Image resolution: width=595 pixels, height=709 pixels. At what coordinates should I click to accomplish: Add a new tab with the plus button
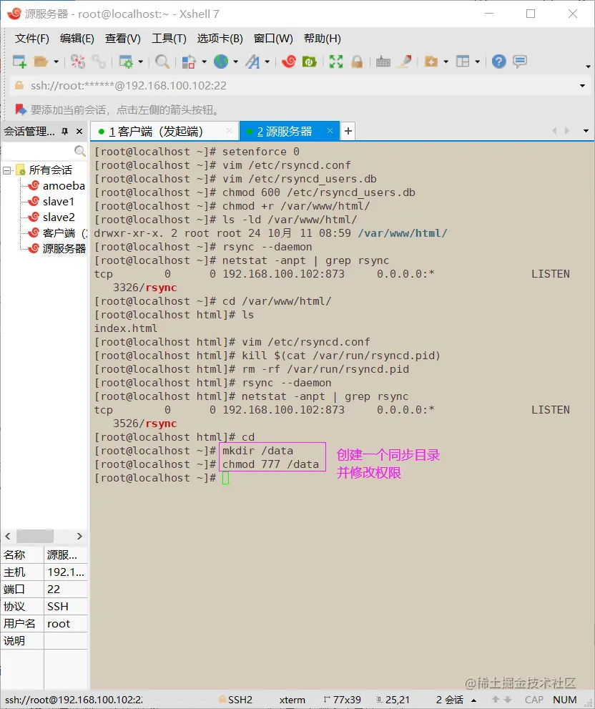pyautogui.click(x=348, y=131)
